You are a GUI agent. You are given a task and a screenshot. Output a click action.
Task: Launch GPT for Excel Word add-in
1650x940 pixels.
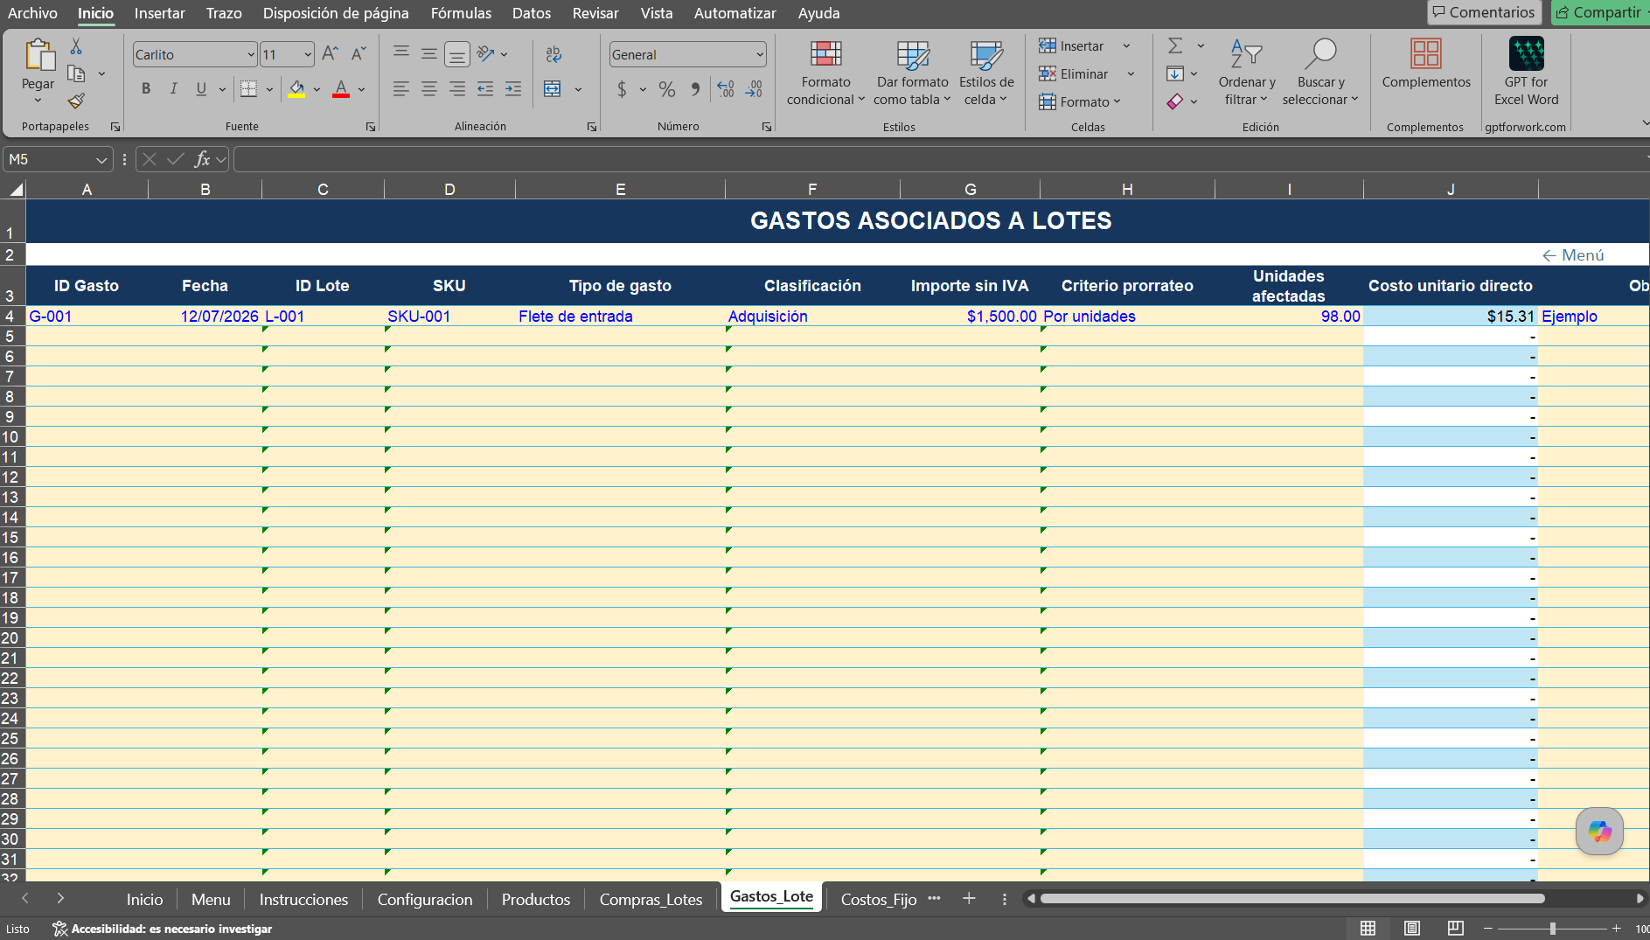pyautogui.click(x=1527, y=53)
